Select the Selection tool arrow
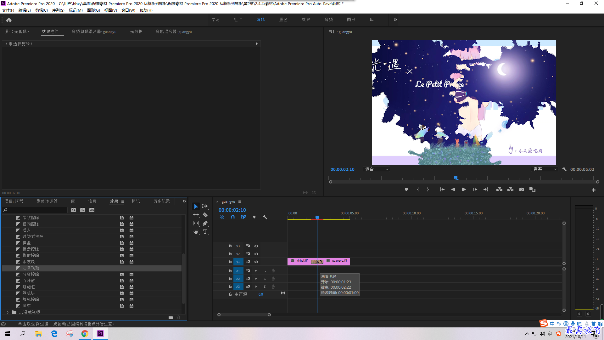Screen dimensions: 604x340 (x=196, y=207)
